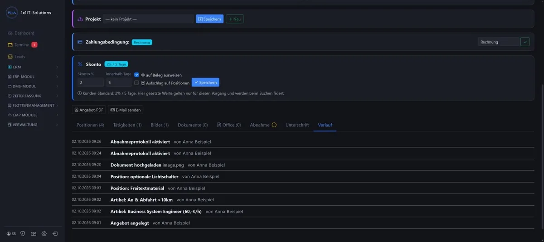Click the info icon before Kunden-Standard note
Image resolution: width=544 pixels, height=242 pixels.
pos(79,93)
